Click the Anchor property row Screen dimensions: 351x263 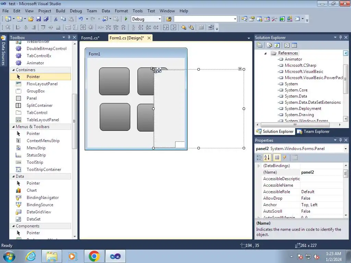(x=303, y=205)
